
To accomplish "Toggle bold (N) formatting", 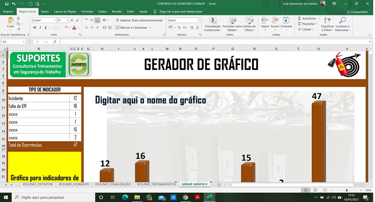I will tap(34, 28).
